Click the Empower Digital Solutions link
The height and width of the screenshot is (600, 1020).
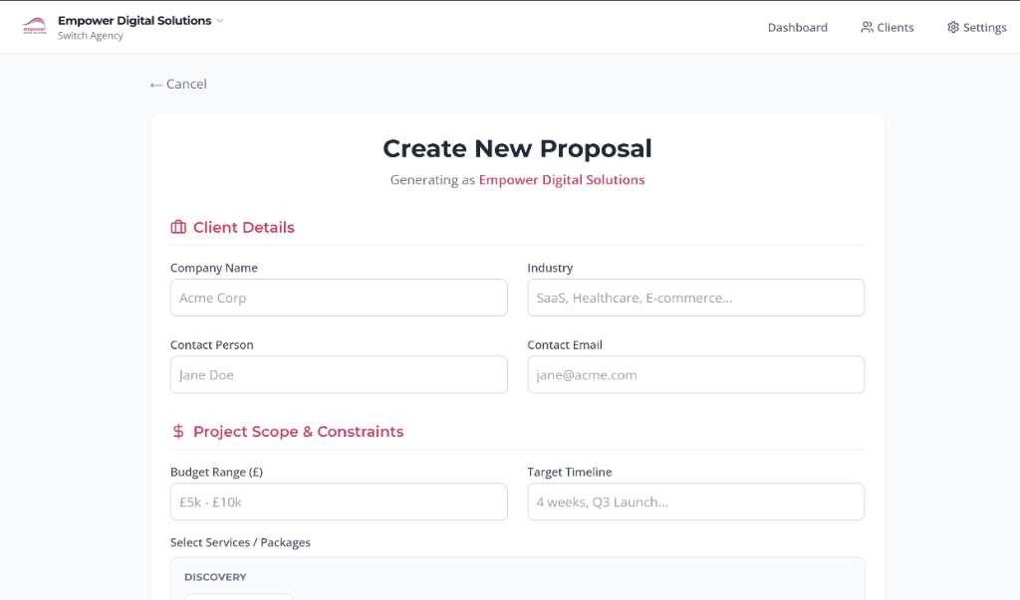[x=561, y=180]
